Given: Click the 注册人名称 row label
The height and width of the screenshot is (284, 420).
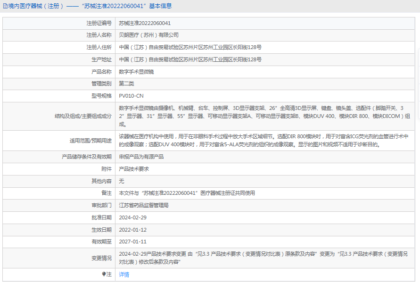Looking at the screenshot, I should 99,35.
